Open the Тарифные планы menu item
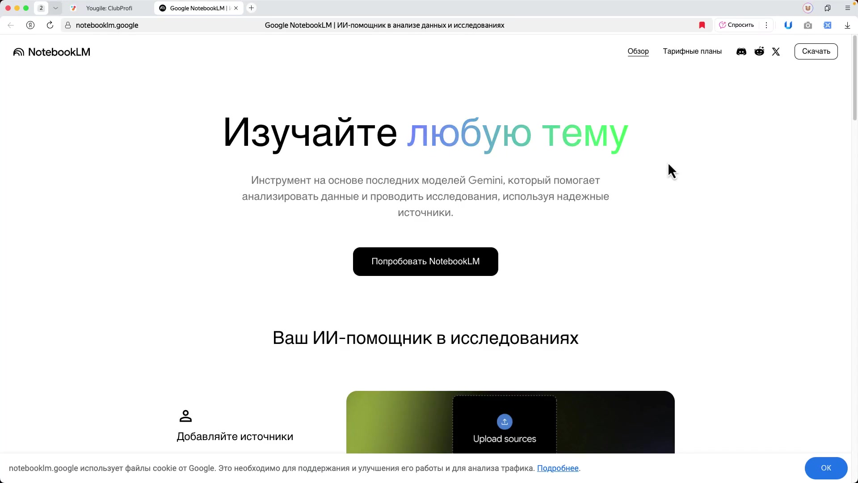Image resolution: width=858 pixels, height=483 pixels. click(692, 51)
